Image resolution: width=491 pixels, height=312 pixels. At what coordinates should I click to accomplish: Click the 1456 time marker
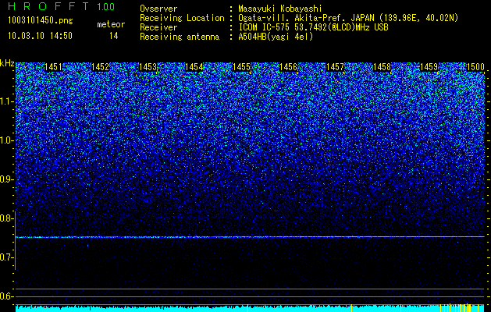[x=288, y=67]
